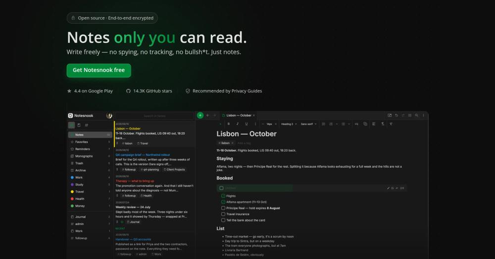Click the user profile avatar
The image size is (495, 259).
coord(109,115)
